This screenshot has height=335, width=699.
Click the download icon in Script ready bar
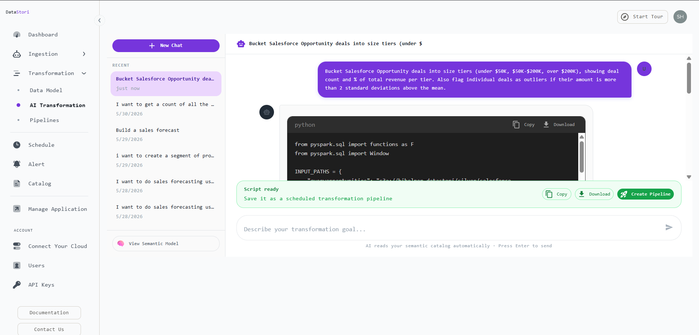[x=582, y=194]
